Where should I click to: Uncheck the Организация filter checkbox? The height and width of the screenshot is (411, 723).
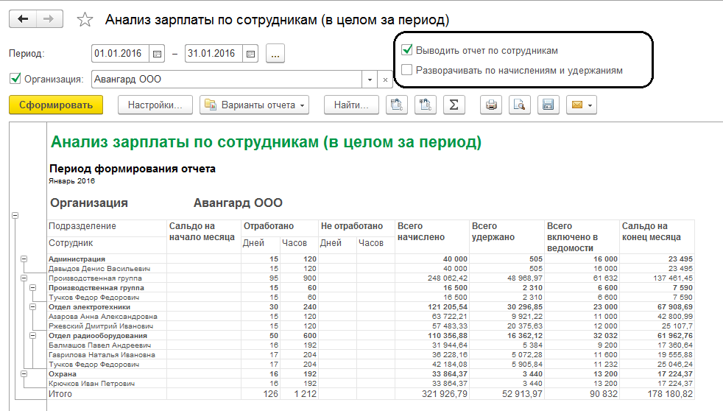point(15,79)
